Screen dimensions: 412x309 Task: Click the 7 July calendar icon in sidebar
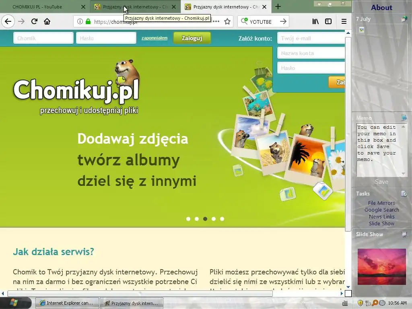coord(404,19)
